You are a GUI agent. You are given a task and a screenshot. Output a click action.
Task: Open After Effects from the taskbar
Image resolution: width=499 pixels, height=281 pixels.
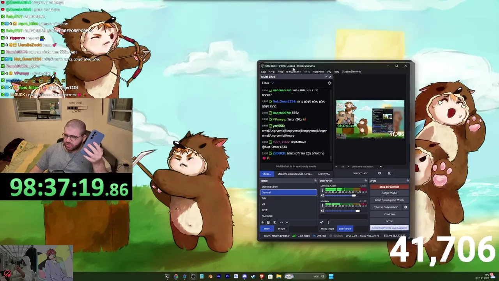tap(219, 276)
